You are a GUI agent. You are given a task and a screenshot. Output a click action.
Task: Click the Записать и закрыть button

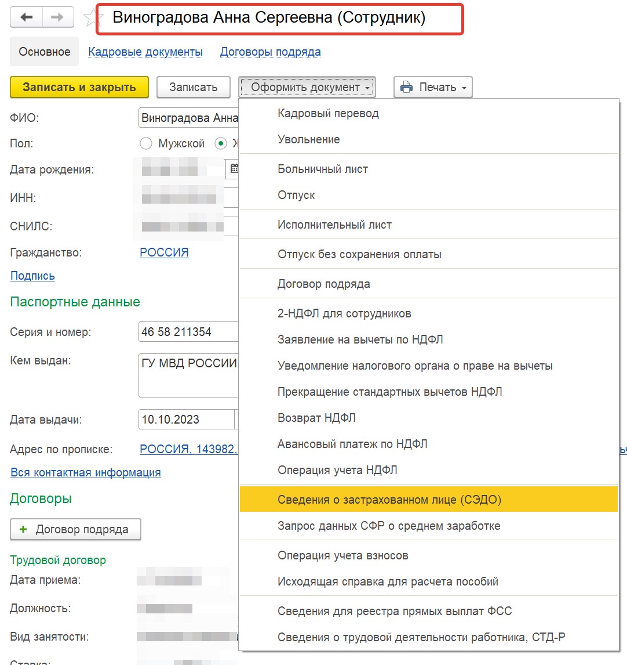79,88
